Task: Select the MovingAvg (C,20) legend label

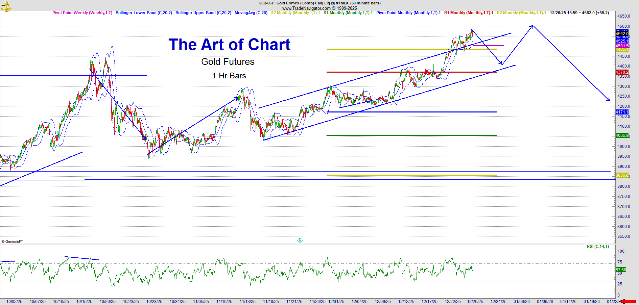Action: (251, 13)
